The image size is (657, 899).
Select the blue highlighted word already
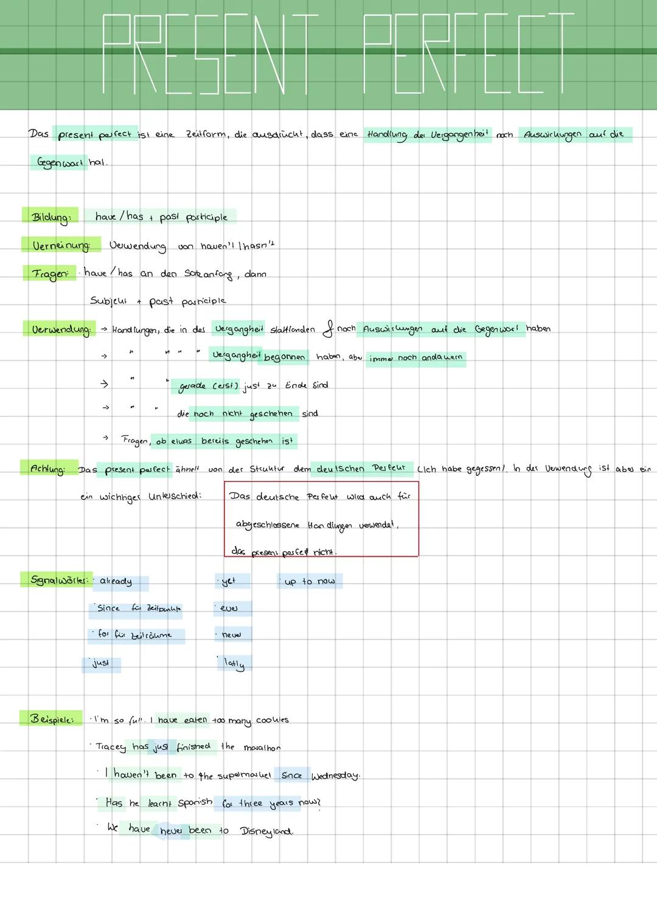click(116, 582)
